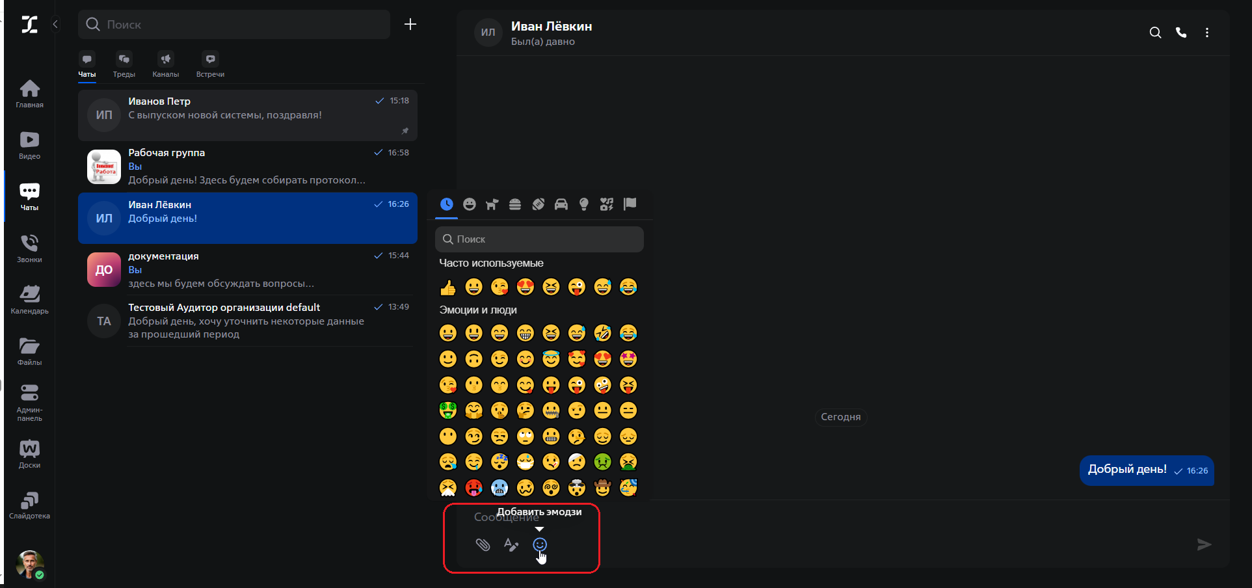Show the animals and nature emoji category

pyautogui.click(x=492, y=204)
